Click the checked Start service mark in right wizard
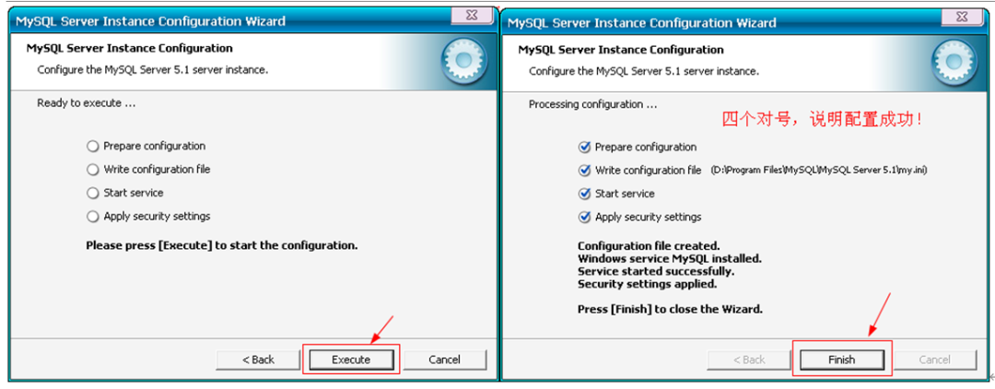This screenshot has height=389, width=995. point(584,194)
